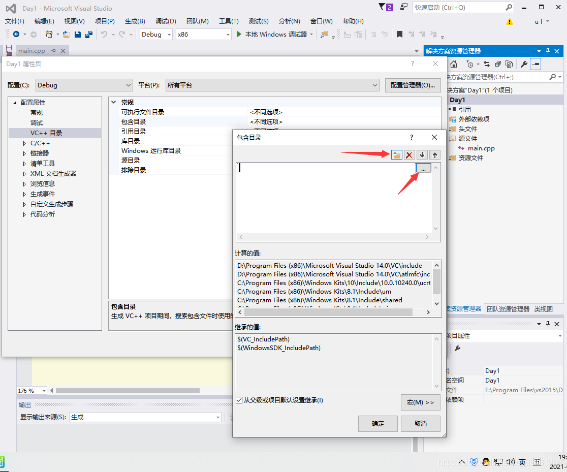Click the wrench icon in the Properties panel

coord(457,349)
